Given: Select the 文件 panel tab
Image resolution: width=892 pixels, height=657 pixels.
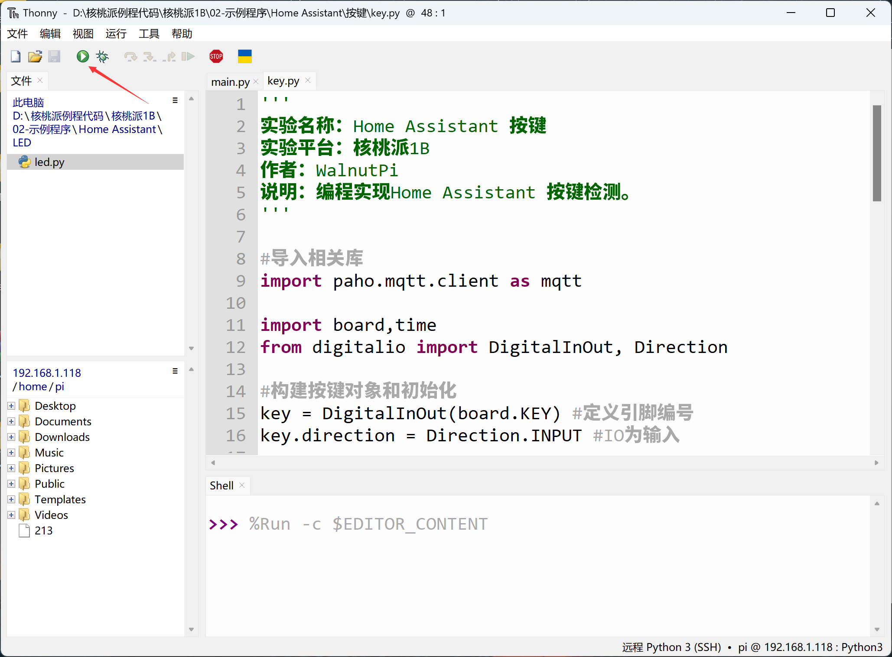Looking at the screenshot, I should tap(21, 81).
